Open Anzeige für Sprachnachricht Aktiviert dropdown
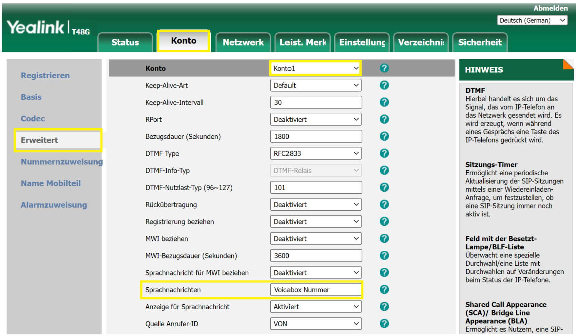This screenshot has height=336, width=576. (x=316, y=307)
